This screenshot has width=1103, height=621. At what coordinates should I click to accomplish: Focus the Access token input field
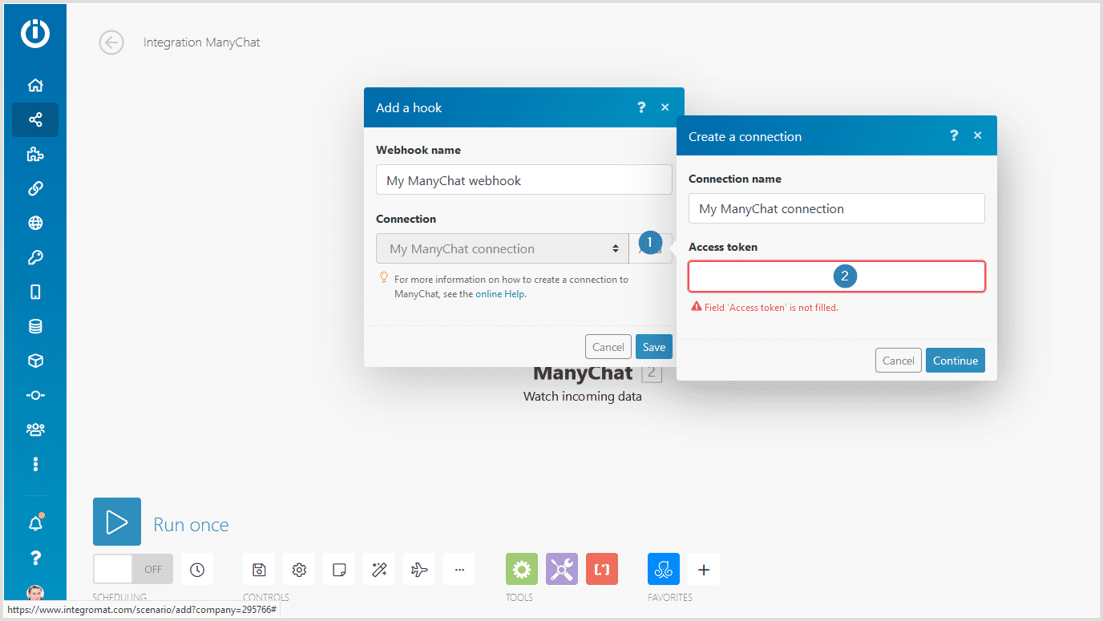click(837, 276)
